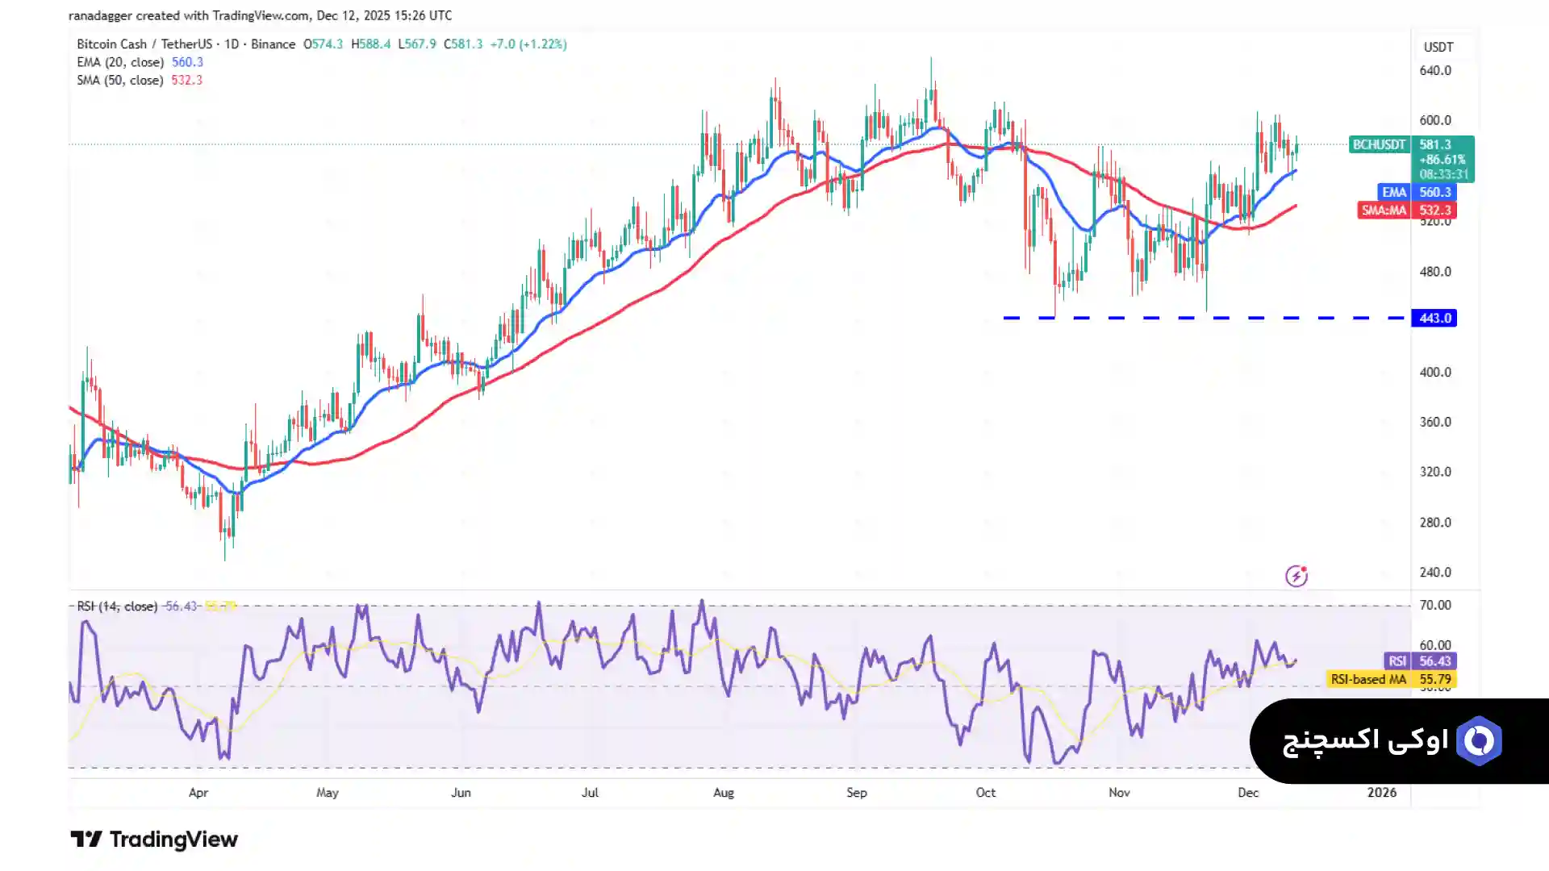The image size is (1549, 871).
Task: Click the lightning bolt alert icon
Action: (1296, 576)
